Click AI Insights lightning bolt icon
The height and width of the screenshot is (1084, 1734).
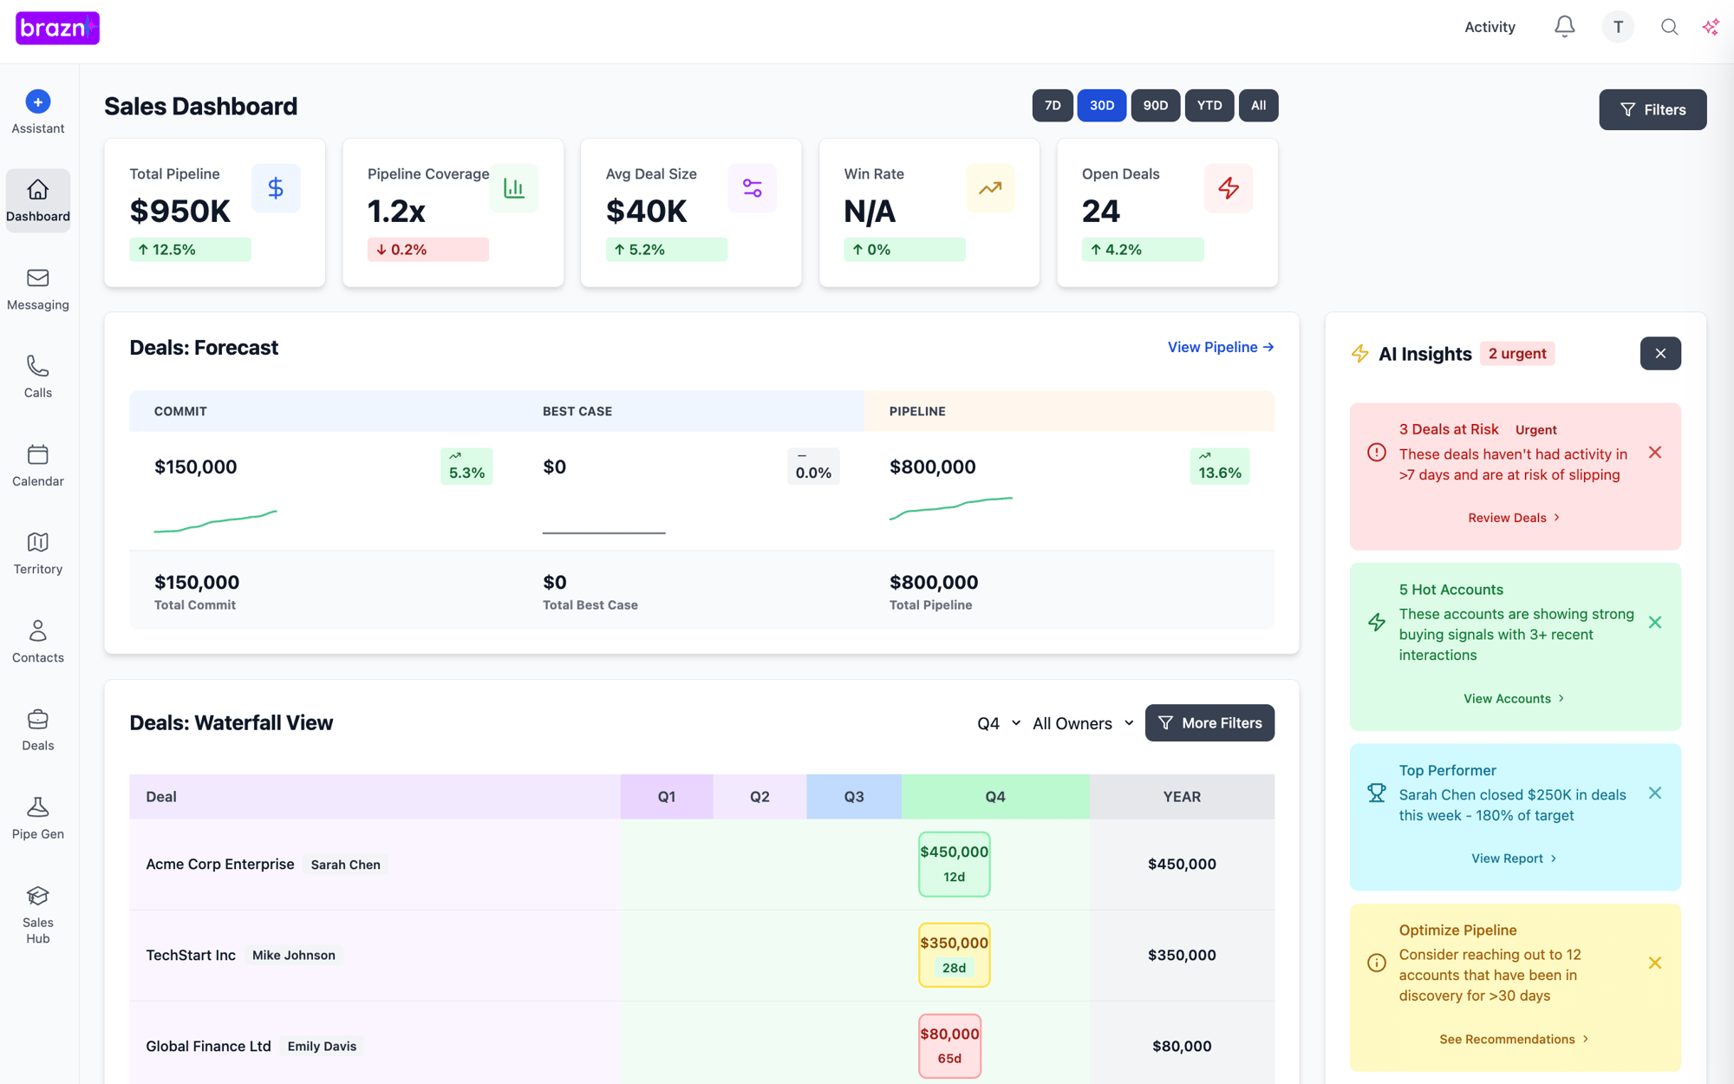(x=1359, y=354)
